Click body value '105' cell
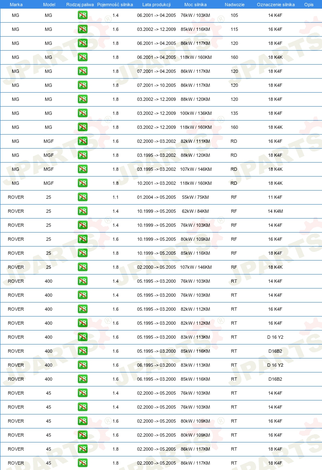Screen dimensions: 322x470 (x=234, y=15)
